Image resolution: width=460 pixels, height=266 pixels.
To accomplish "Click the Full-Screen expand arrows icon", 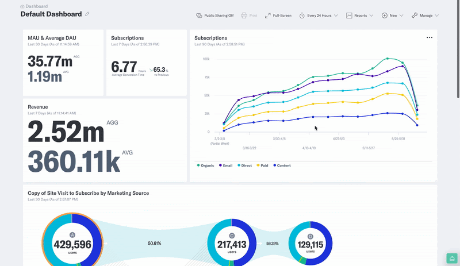I will tap(267, 16).
